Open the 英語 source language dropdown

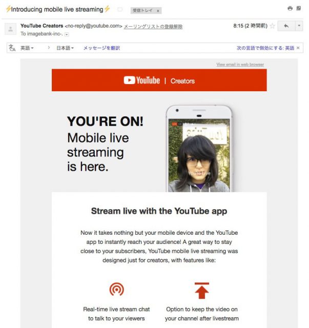[27, 48]
